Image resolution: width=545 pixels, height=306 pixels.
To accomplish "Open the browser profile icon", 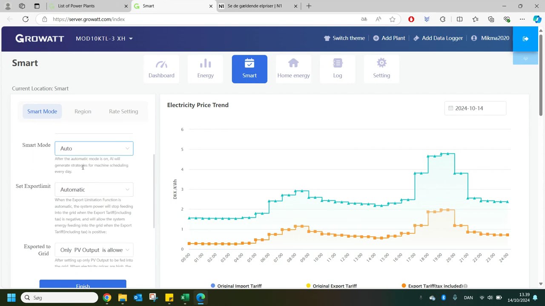I will point(8,6).
